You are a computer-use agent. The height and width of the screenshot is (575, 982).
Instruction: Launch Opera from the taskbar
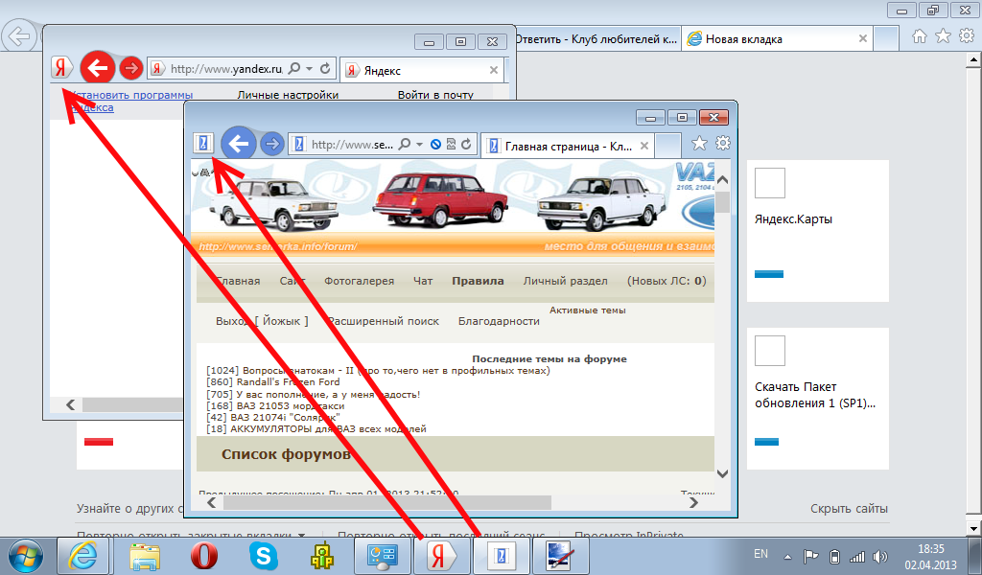pos(202,555)
